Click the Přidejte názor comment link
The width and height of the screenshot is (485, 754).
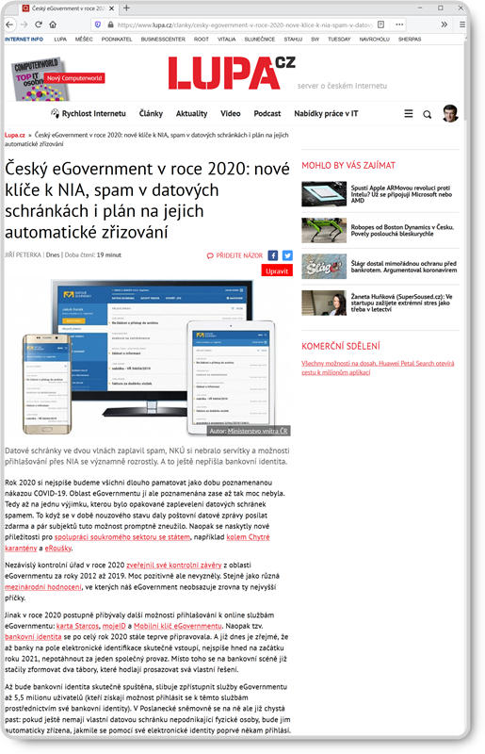235,255
